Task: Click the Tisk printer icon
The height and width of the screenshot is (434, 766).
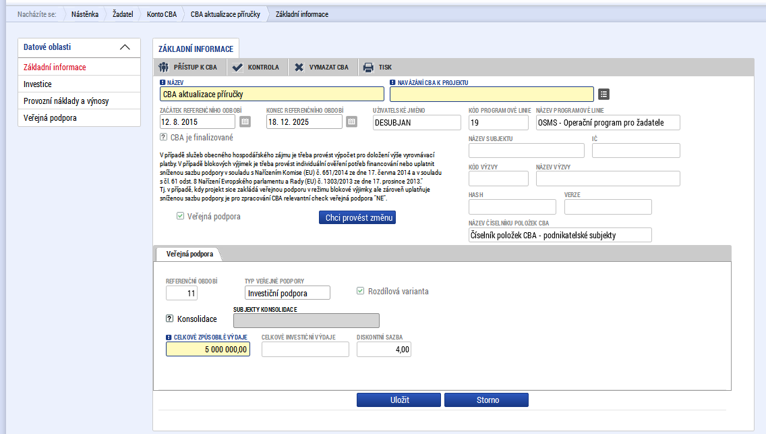Action: [x=368, y=67]
